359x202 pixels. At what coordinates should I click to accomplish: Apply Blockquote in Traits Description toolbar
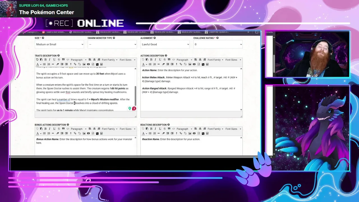click(63, 59)
